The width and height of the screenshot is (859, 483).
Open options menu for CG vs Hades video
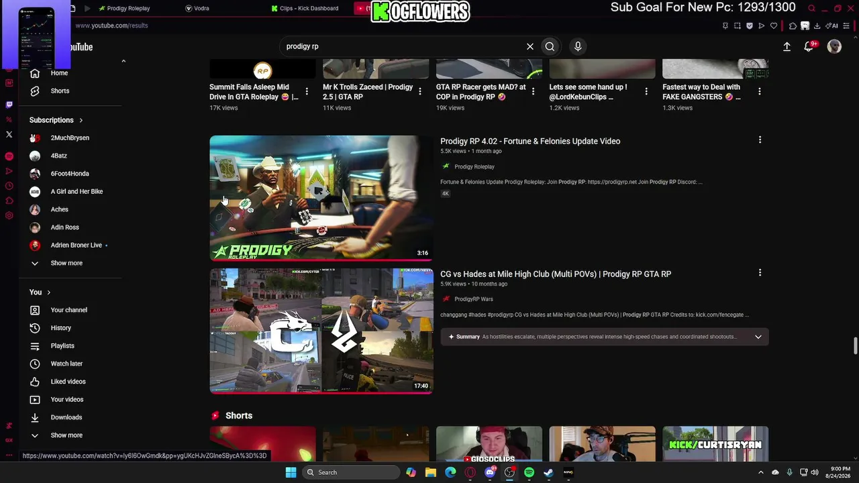click(760, 272)
